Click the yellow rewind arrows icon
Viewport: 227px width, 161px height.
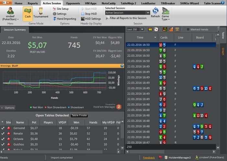click(150, 29)
